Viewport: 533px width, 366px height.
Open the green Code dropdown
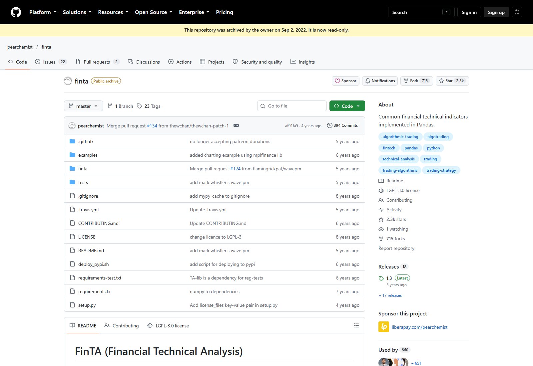(347, 106)
